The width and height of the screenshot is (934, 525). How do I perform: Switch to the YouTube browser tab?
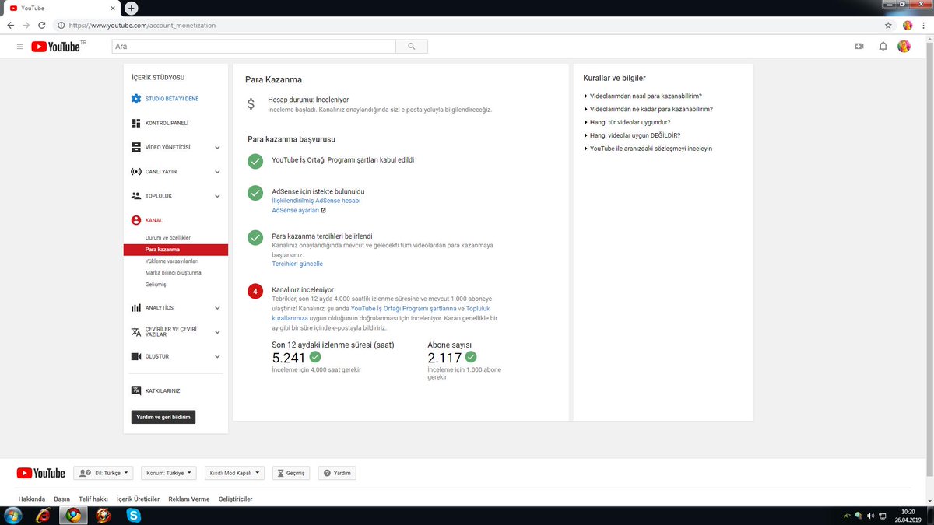(x=61, y=8)
